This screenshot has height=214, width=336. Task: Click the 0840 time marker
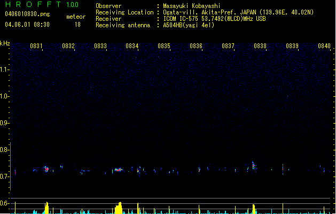pos(324,45)
